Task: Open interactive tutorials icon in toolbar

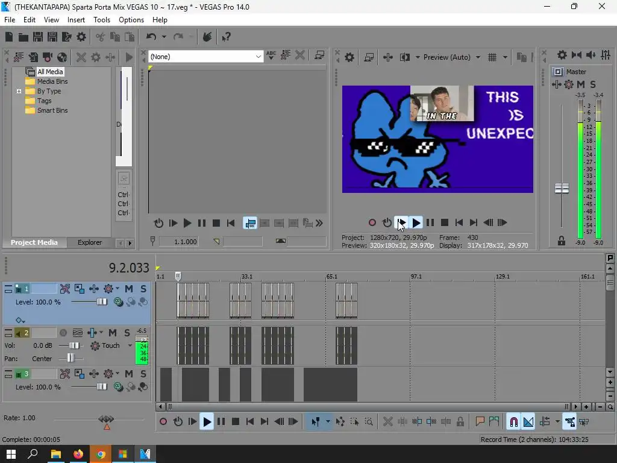Action: (207, 37)
